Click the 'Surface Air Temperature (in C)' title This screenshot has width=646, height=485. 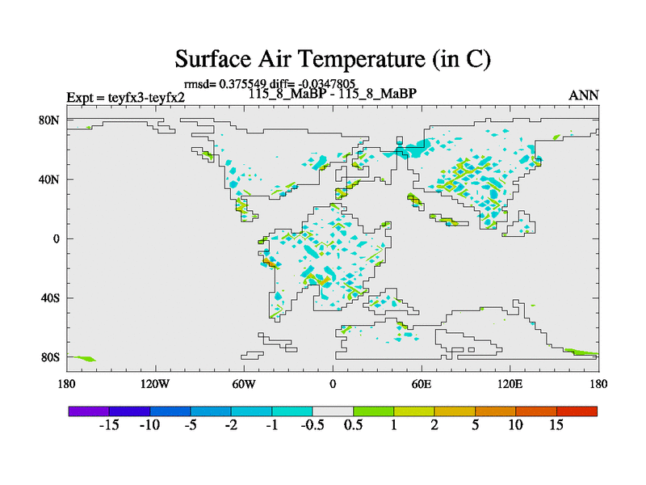333,58
